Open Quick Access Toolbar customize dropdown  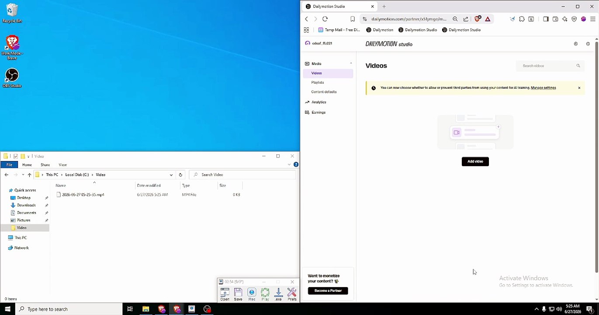(28, 156)
